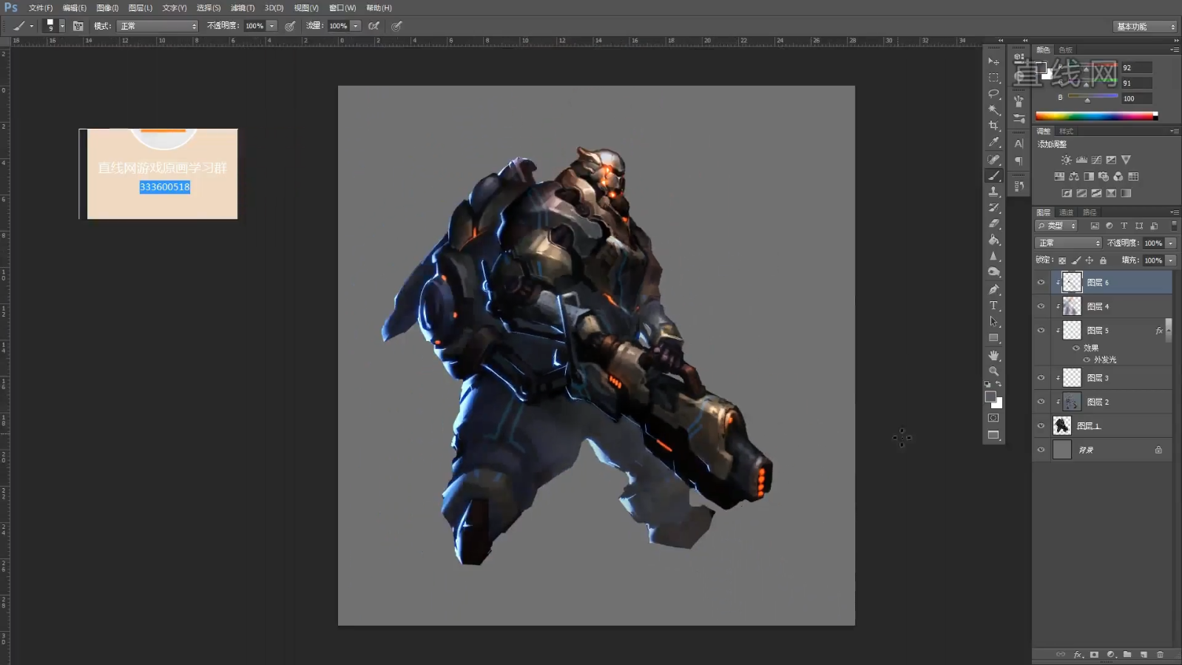This screenshot has width=1182, height=665.
Task: Select the Clone Stamp tool
Action: point(993,192)
